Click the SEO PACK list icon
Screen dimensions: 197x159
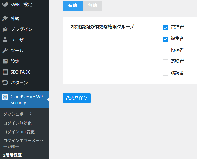coord(5,72)
